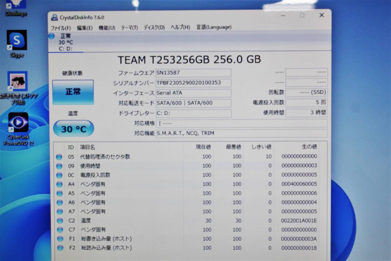Open the テーマ(T) menu

[129, 28]
